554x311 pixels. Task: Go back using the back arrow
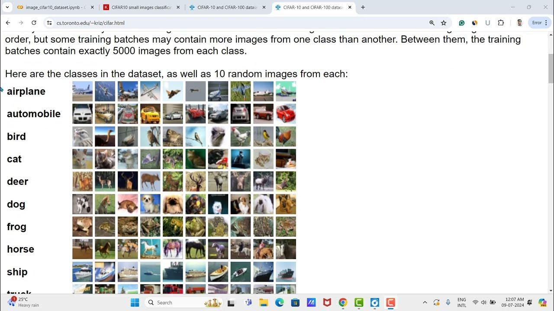coord(8,23)
